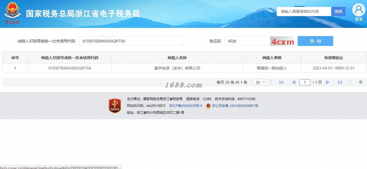Select cell 富宇包装（金华）有限公司
367x169 pixels.
pos(177,68)
